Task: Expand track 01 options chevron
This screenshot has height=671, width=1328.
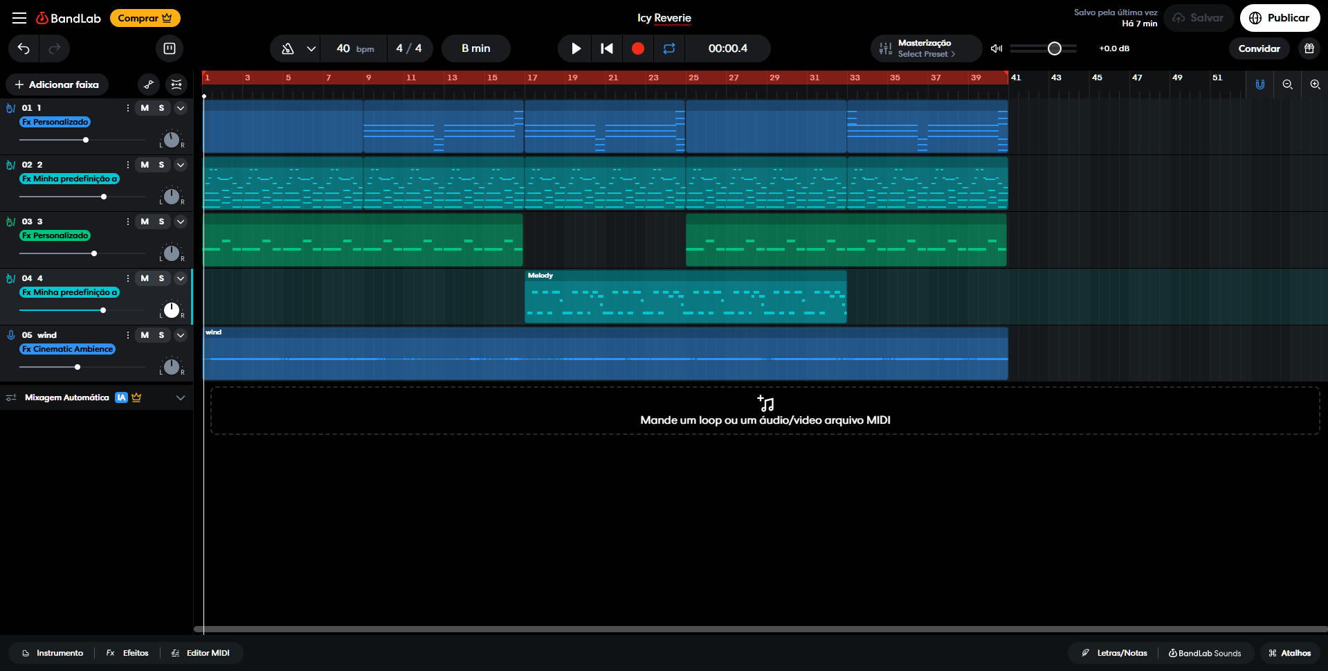Action: click(181, 108)
